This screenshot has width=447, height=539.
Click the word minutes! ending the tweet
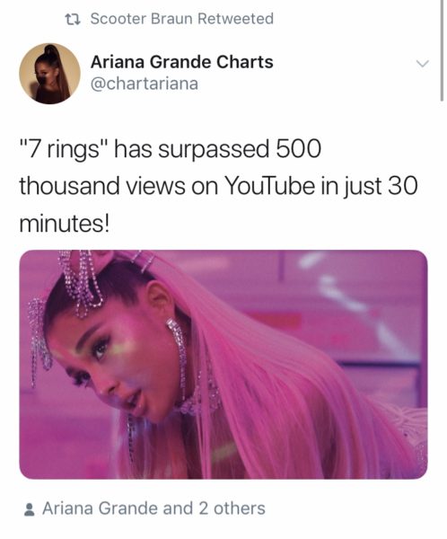click(x=65, y=223)
